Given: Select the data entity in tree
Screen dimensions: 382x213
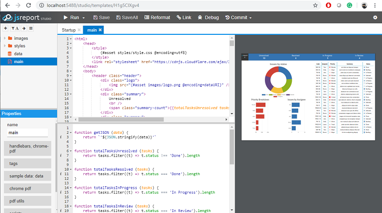Looking at the screenshot, I should pos(18,54).
